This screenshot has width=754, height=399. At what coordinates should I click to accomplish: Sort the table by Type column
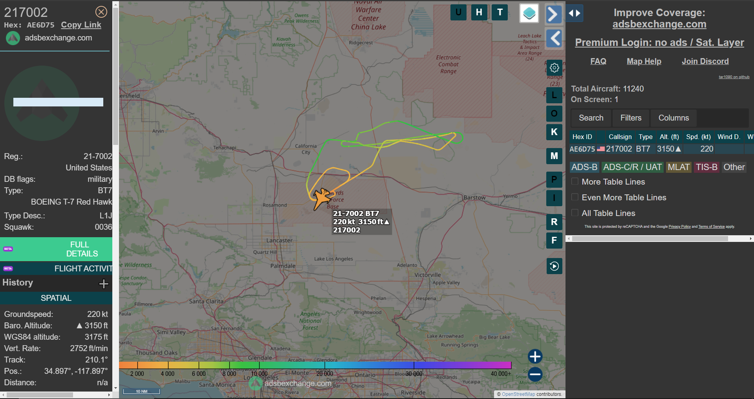click(645, 137)
